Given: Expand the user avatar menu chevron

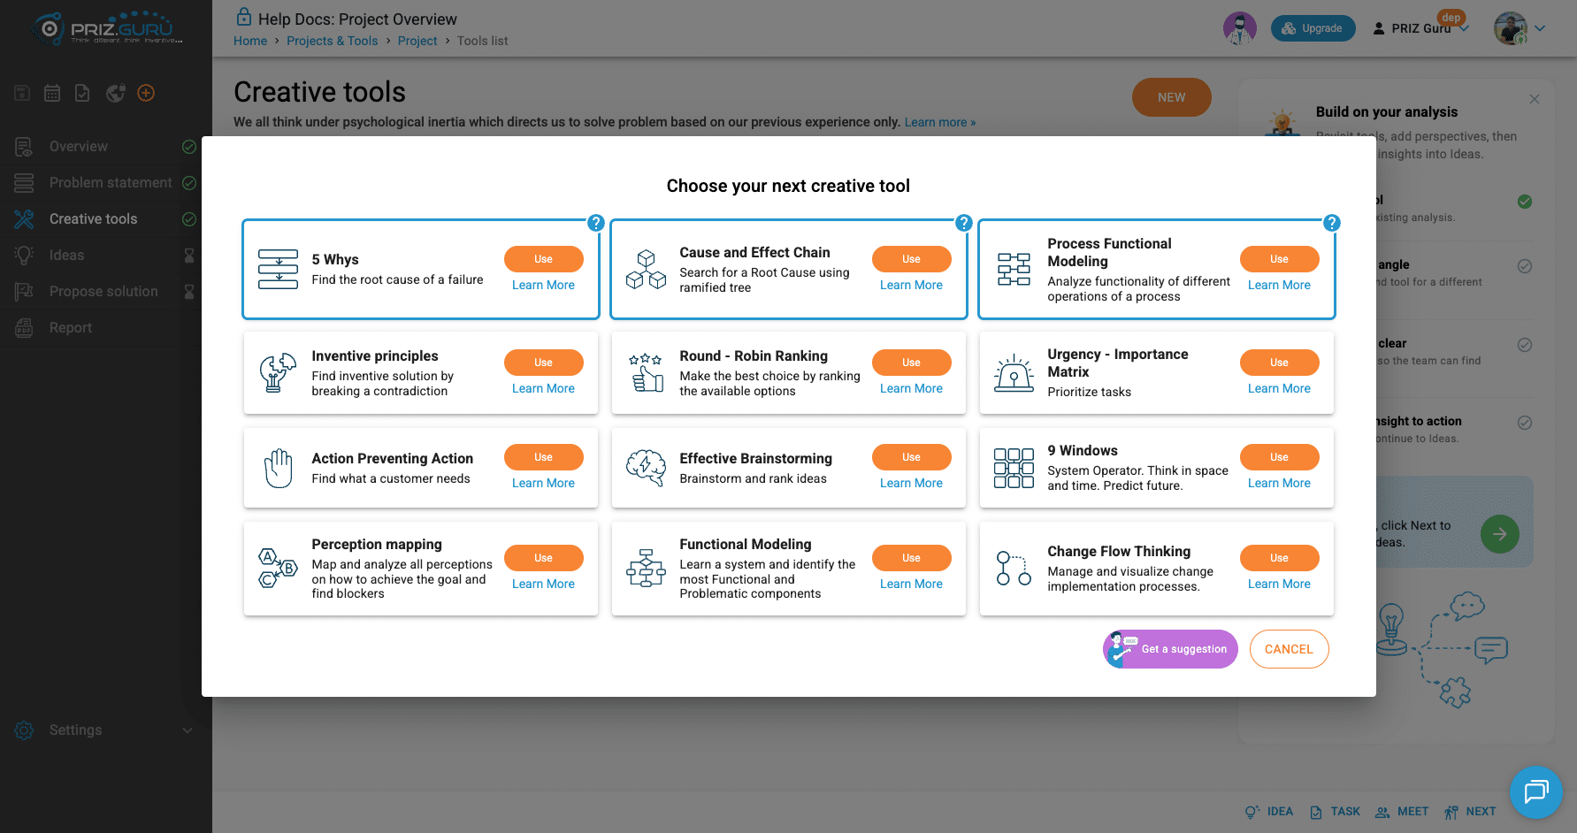Looking at the screenshot, I should tap(1540, 28).
